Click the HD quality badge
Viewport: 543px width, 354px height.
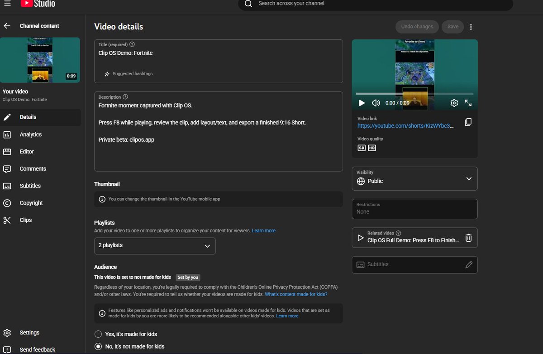pyautogui.click(x=372, y=148)
